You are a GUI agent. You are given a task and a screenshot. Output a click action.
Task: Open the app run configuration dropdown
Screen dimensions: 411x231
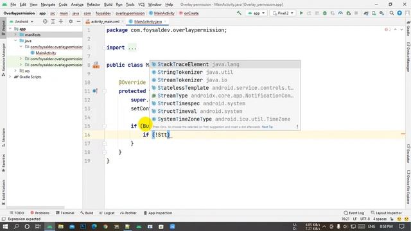tap(256, 13)
